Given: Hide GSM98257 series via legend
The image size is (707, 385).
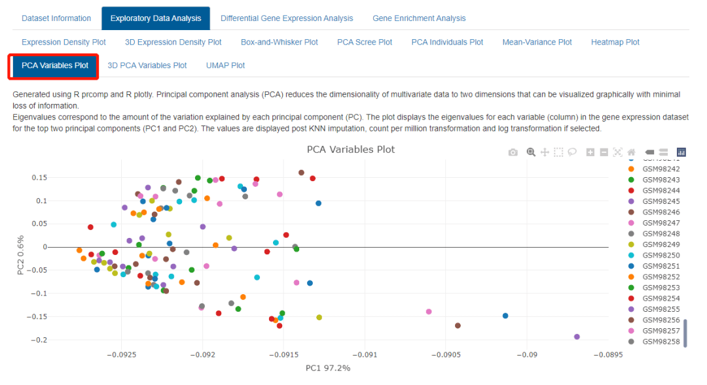Looking at the screenshot, I should [x=654, y=331].
